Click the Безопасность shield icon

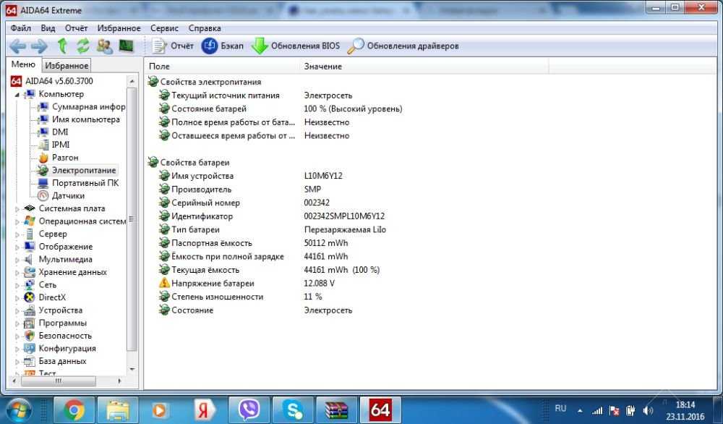[30, 336]
